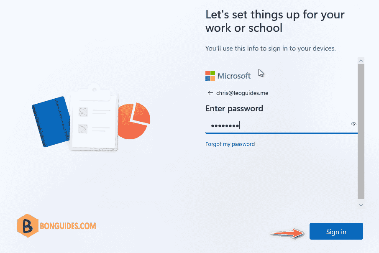Click the red arrow pointing to Sign in
This screenshot has height=253, width=379.
pos(288,233)
